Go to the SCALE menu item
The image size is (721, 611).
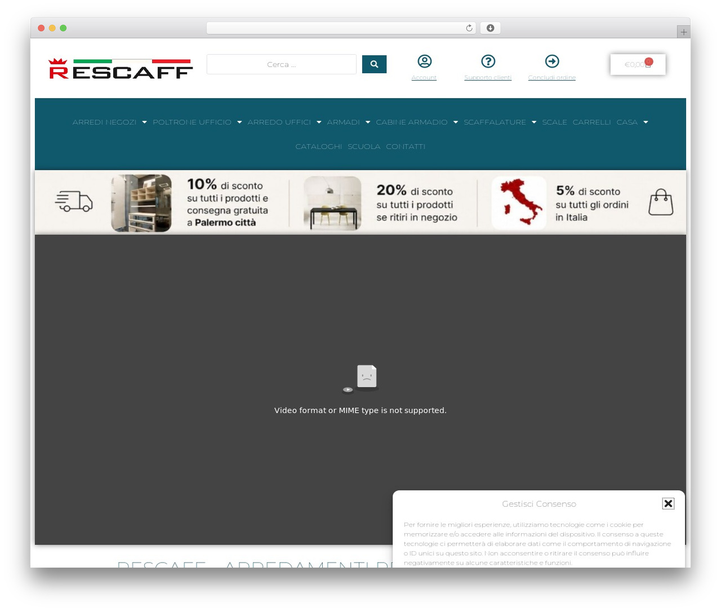pyautogui.click(x=554, y=122)
